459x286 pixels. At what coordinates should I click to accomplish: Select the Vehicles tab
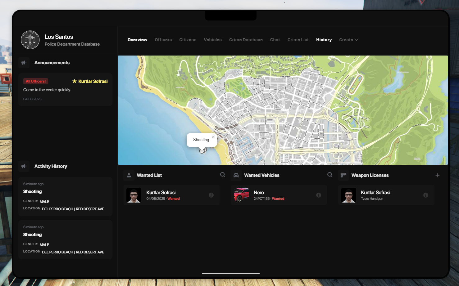[x=213, y=40]
